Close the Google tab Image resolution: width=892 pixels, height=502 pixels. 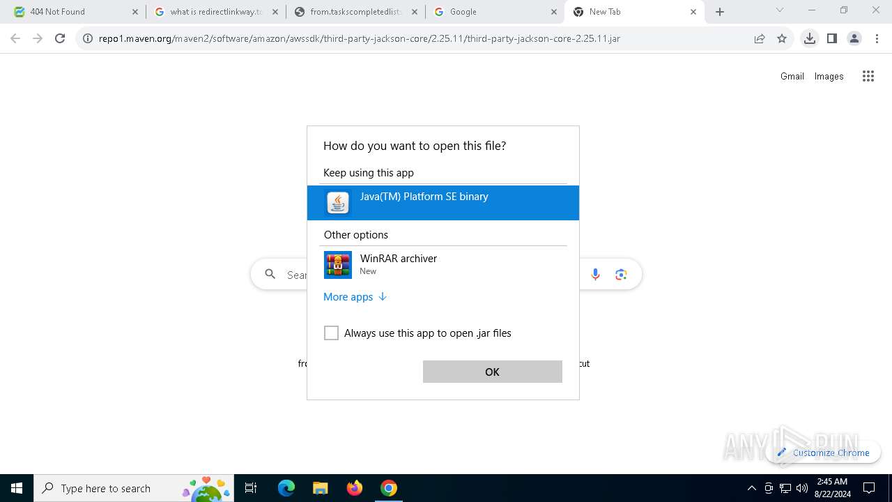click(x=554, y=12)
